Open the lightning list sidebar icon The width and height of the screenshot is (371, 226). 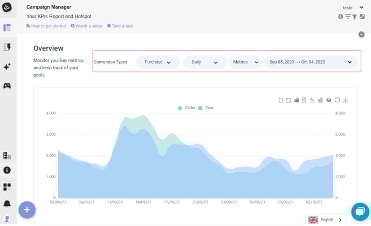[x=7, y=47]
